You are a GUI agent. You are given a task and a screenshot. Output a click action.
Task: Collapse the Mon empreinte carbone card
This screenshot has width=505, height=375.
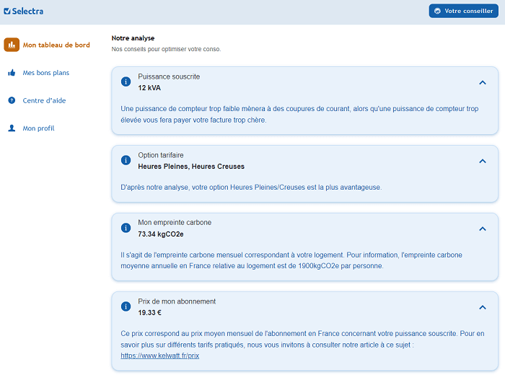tap(483, 229)
